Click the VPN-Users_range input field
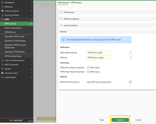The image size is (156, 124). pos(99,58)
